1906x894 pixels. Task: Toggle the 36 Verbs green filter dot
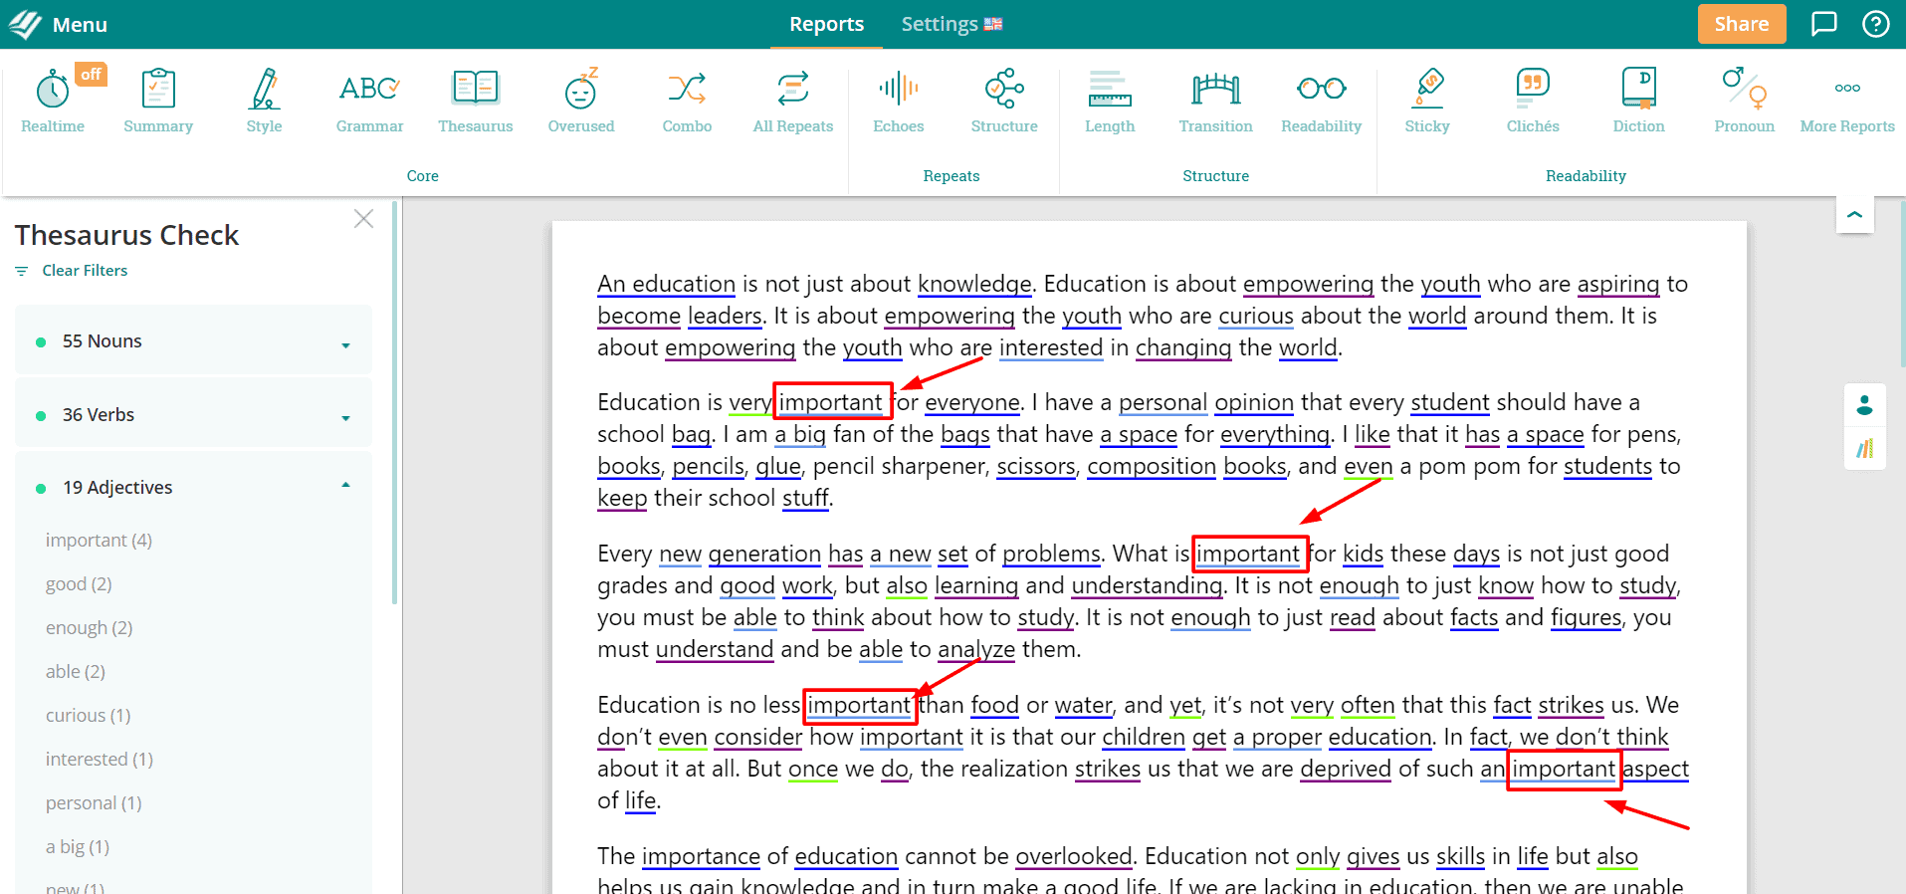tap(41, 416)
